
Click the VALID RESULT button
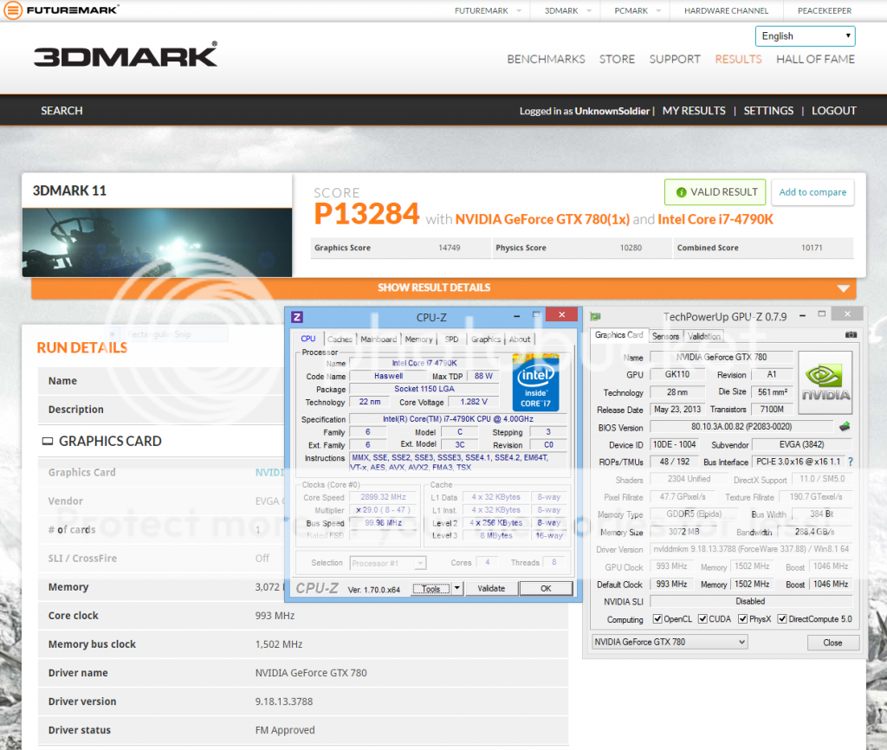point(715,192)
